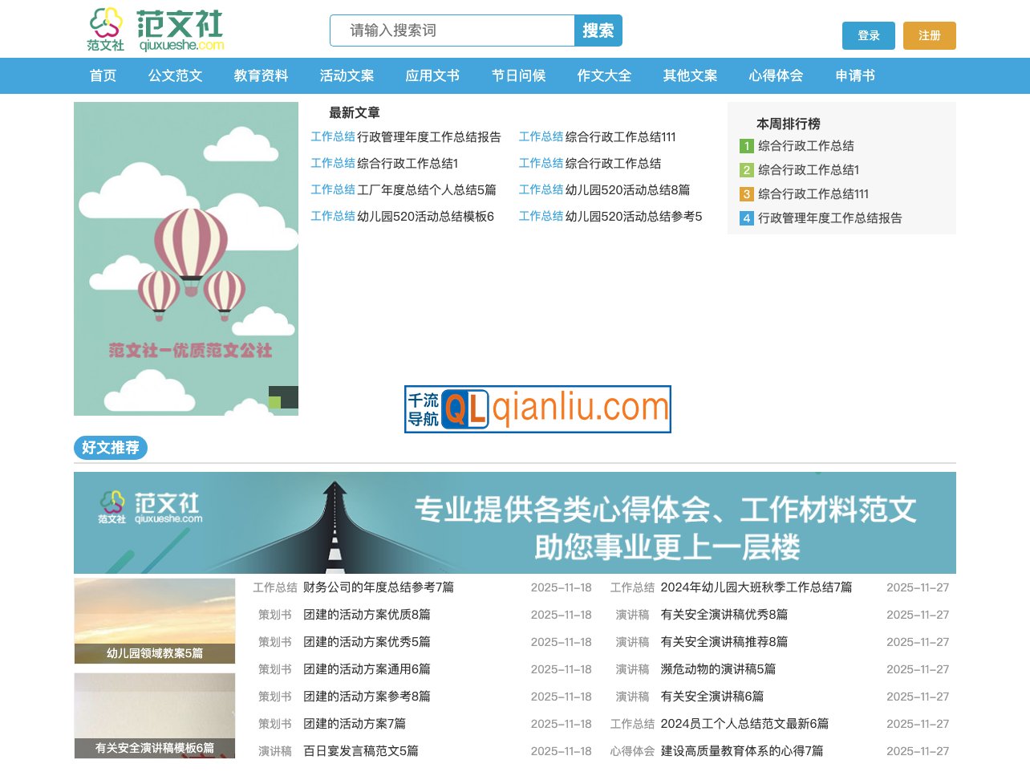Open the qianliu.com 千流导航 banner
The width and height of the screenshot is (1030, 772).
(x=537, y=409)
